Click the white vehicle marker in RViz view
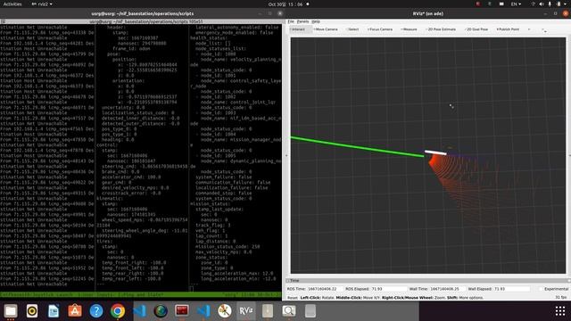571x321 pixels. pyautogui.click(x=435, y=152)
